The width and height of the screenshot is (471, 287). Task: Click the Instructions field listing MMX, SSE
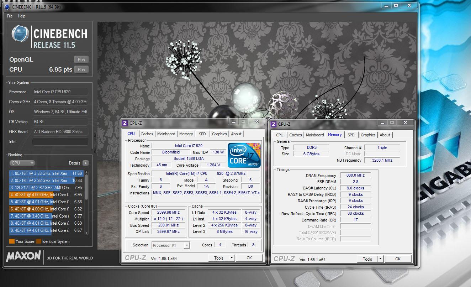click(206, 195)
